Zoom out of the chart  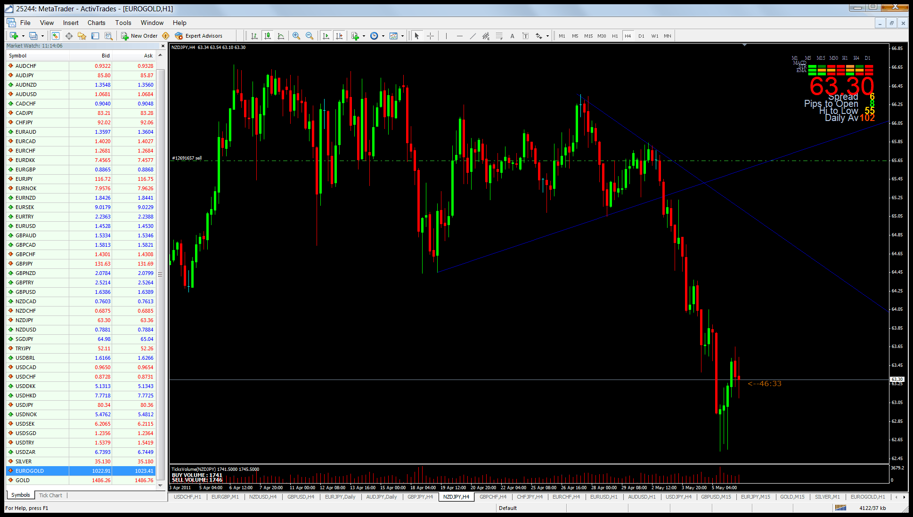coord(310,36)
